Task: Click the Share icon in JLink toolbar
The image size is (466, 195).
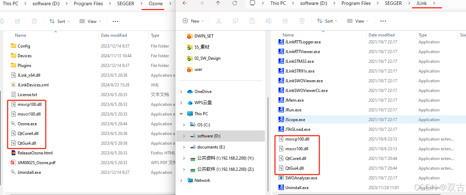Action: point(285,21)
